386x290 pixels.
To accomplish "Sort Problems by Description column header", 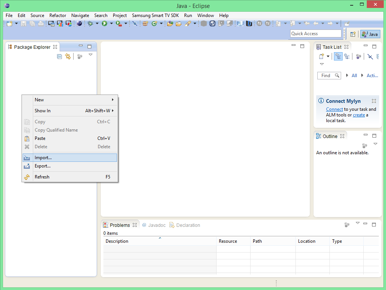I will [x=160, y=241].
